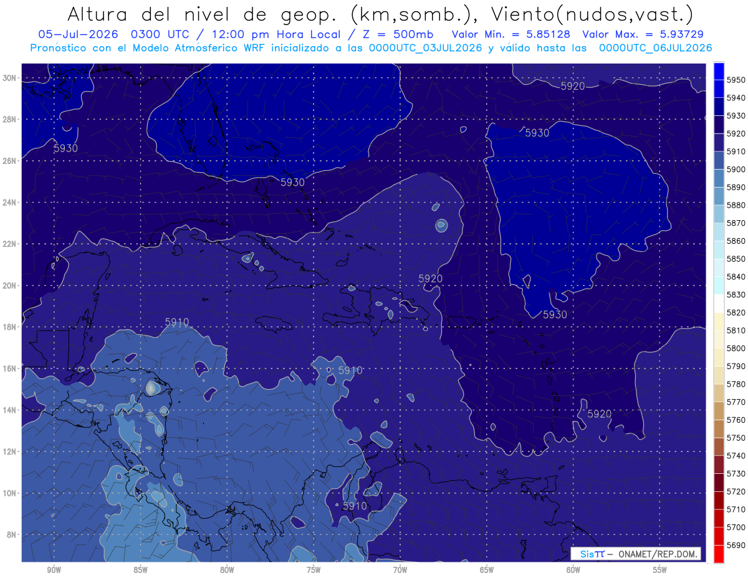
Task: Click the 5800 label on the color scale
Action: click(x=736, y=349)
